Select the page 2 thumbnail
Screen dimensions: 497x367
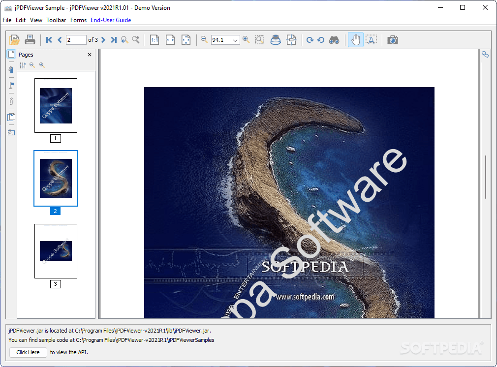tap(56, 179)
